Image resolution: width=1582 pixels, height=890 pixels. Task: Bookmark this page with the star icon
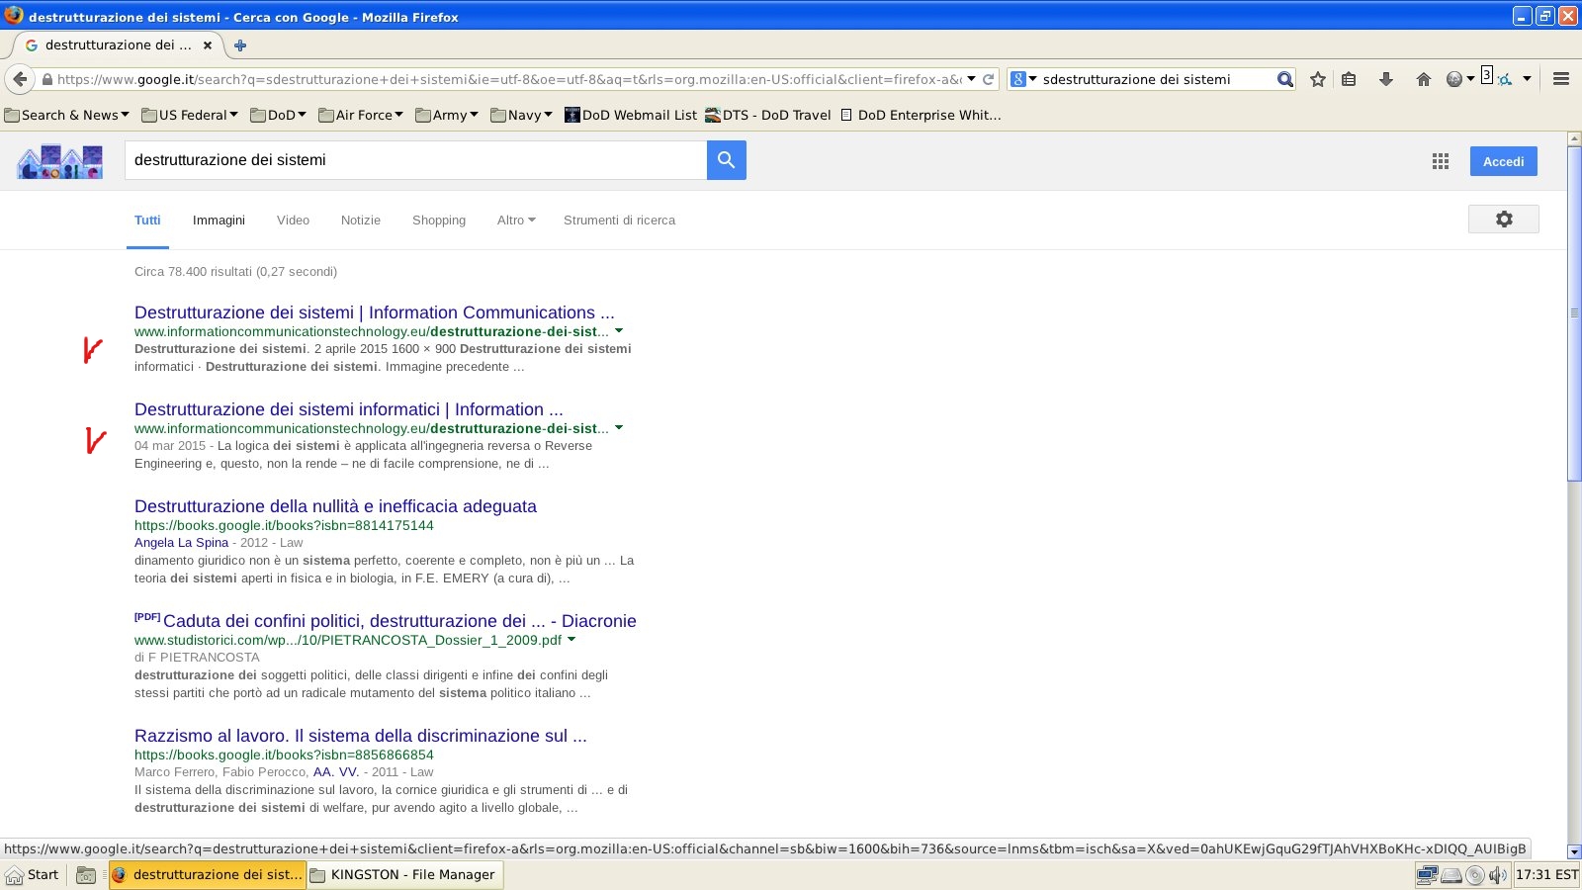(x=1318, y=79)
